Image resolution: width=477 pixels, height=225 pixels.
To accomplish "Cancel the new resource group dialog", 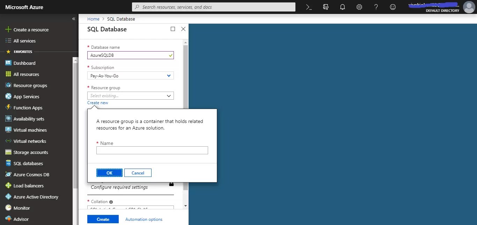I will [138, 173].
